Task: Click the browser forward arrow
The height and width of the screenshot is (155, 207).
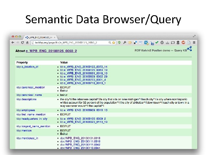Action: point(18,42)
